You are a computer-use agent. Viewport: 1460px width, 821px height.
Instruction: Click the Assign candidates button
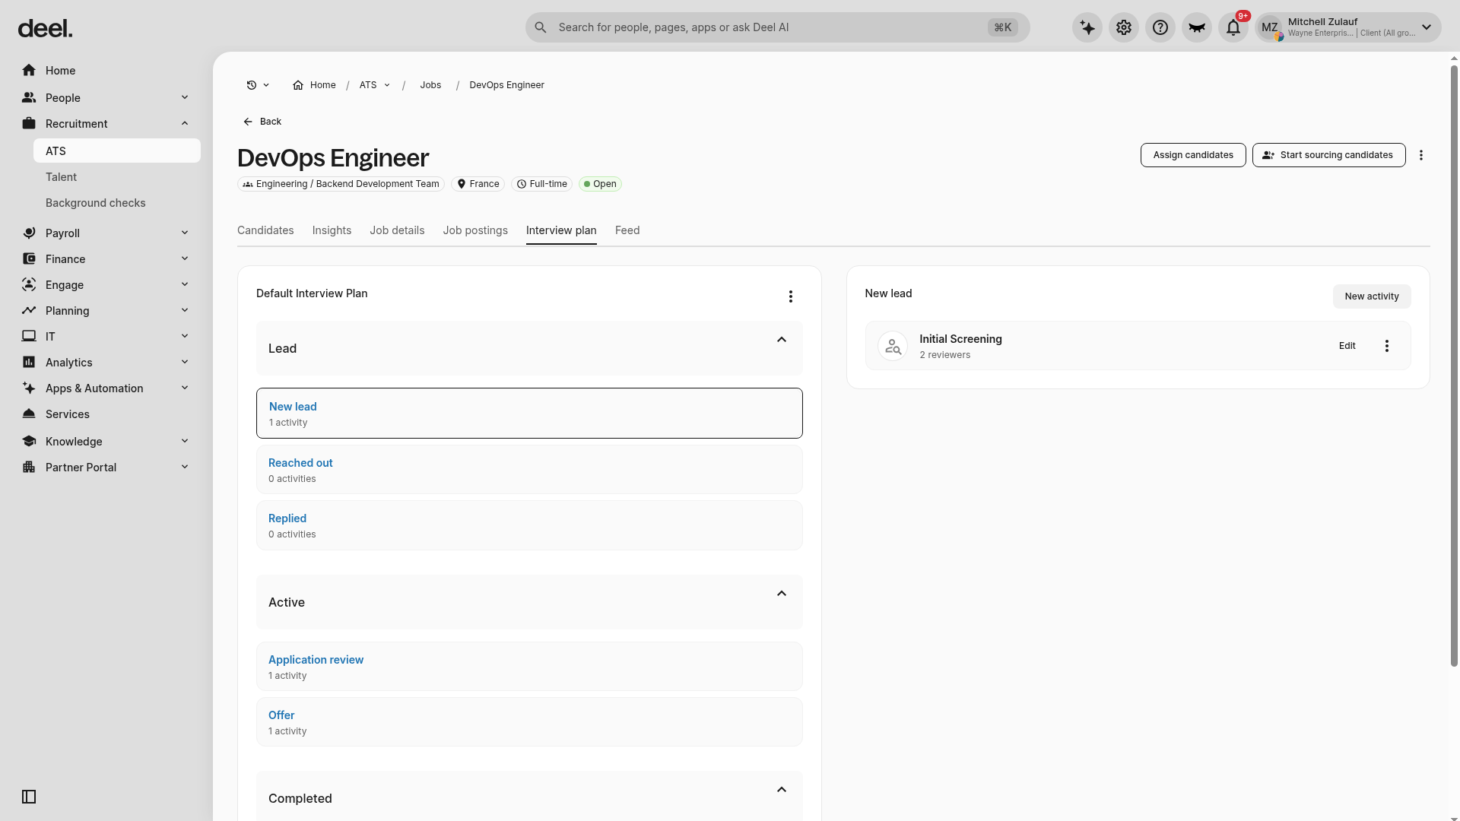[x=1193, y=155]
